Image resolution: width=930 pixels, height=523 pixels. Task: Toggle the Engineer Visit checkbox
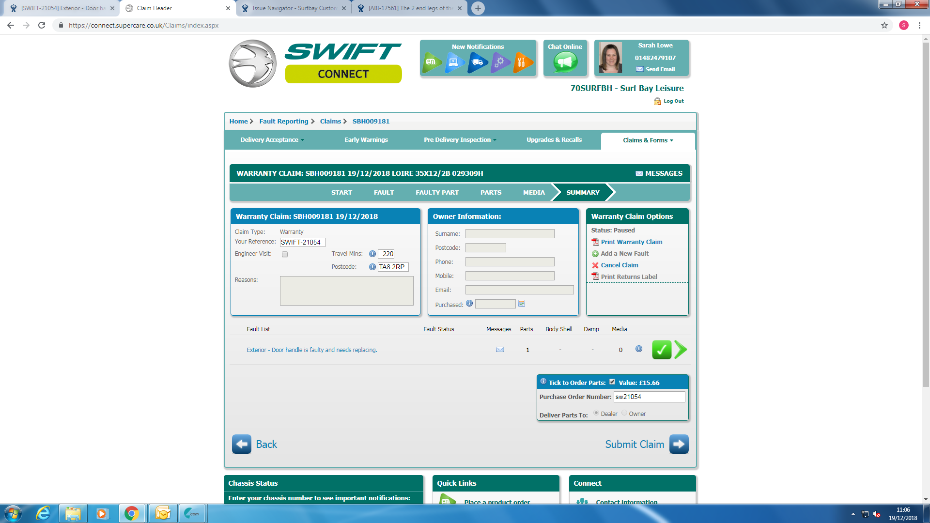(x=285, y=254)
